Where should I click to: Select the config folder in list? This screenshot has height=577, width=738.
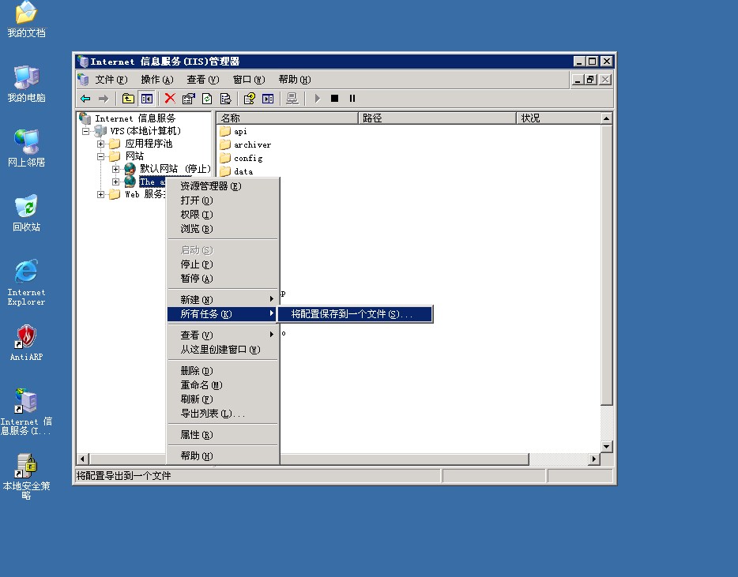coord(241,159)
